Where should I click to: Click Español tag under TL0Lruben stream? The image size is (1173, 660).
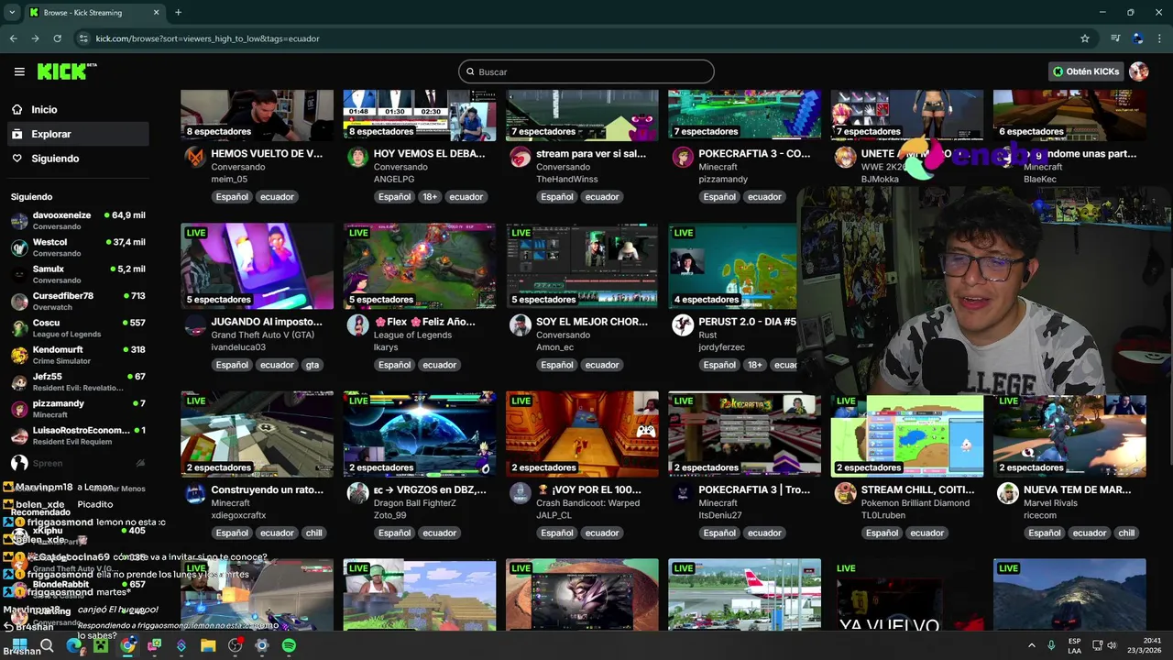pyautogui.click(x=882, y=533)
